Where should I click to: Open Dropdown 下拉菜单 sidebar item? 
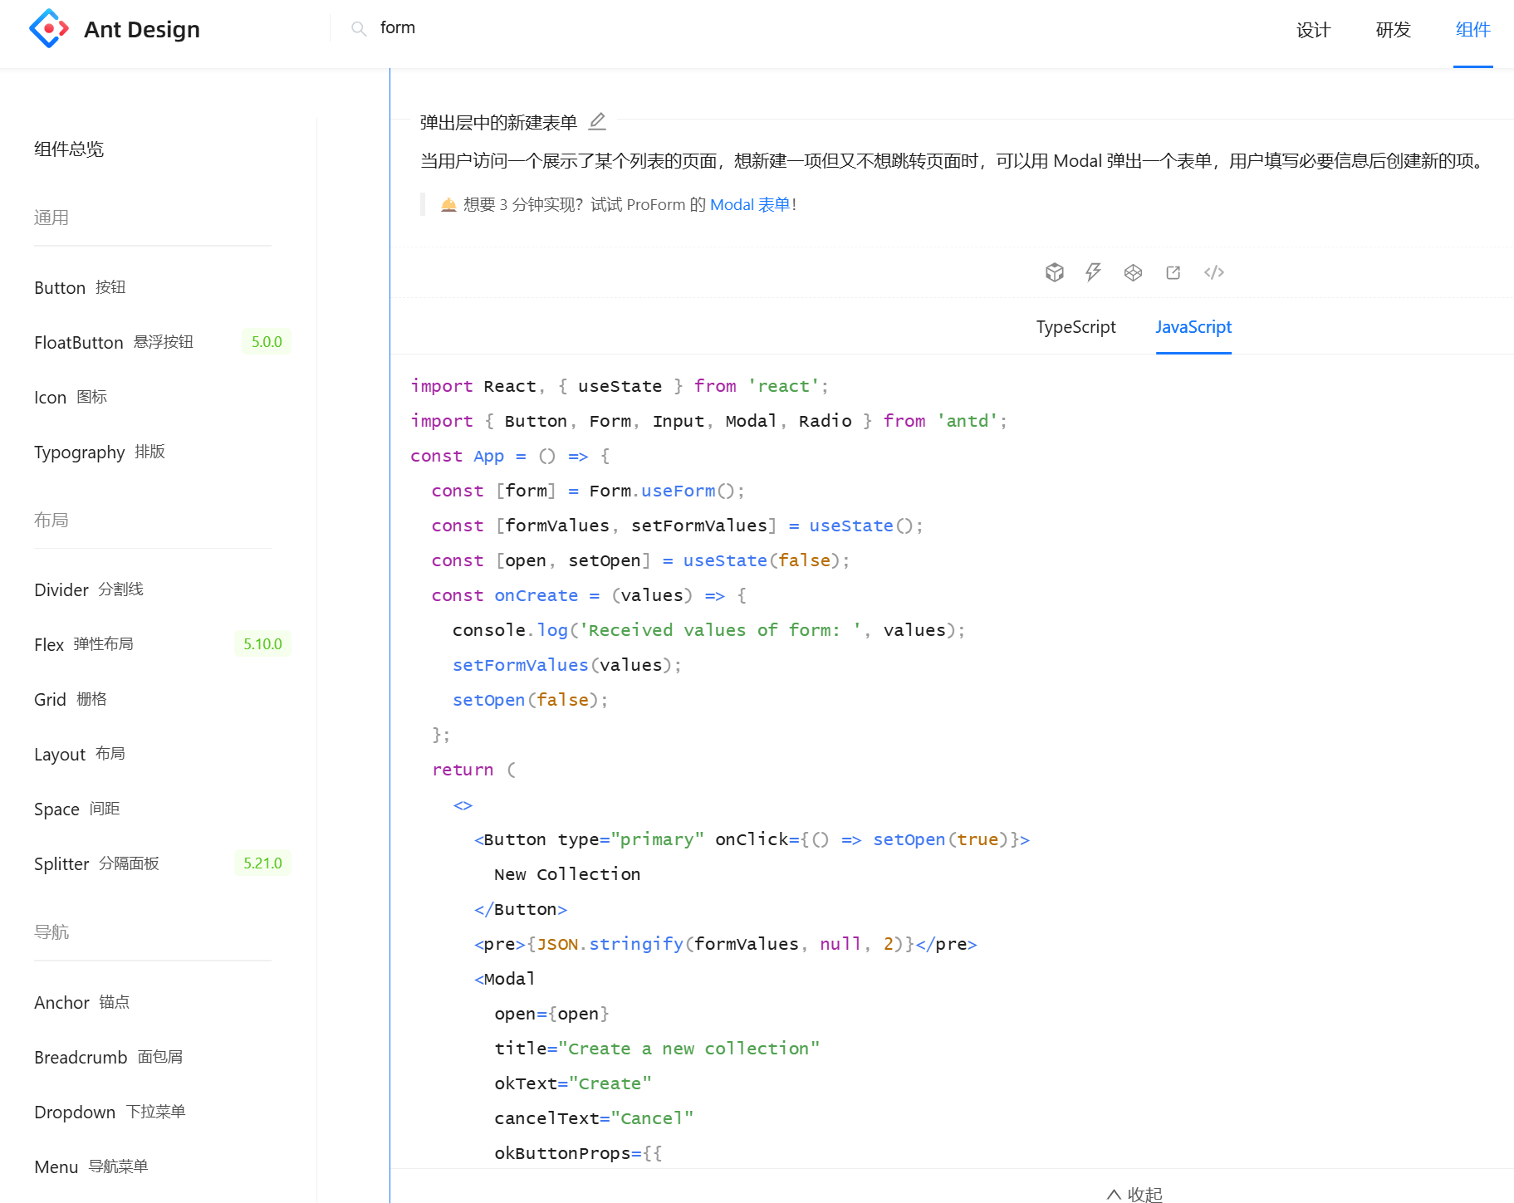point(110,1112)
